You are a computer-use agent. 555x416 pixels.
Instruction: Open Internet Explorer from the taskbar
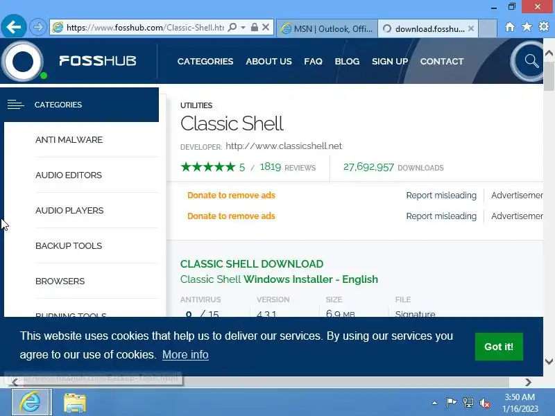tap(31, 402)
